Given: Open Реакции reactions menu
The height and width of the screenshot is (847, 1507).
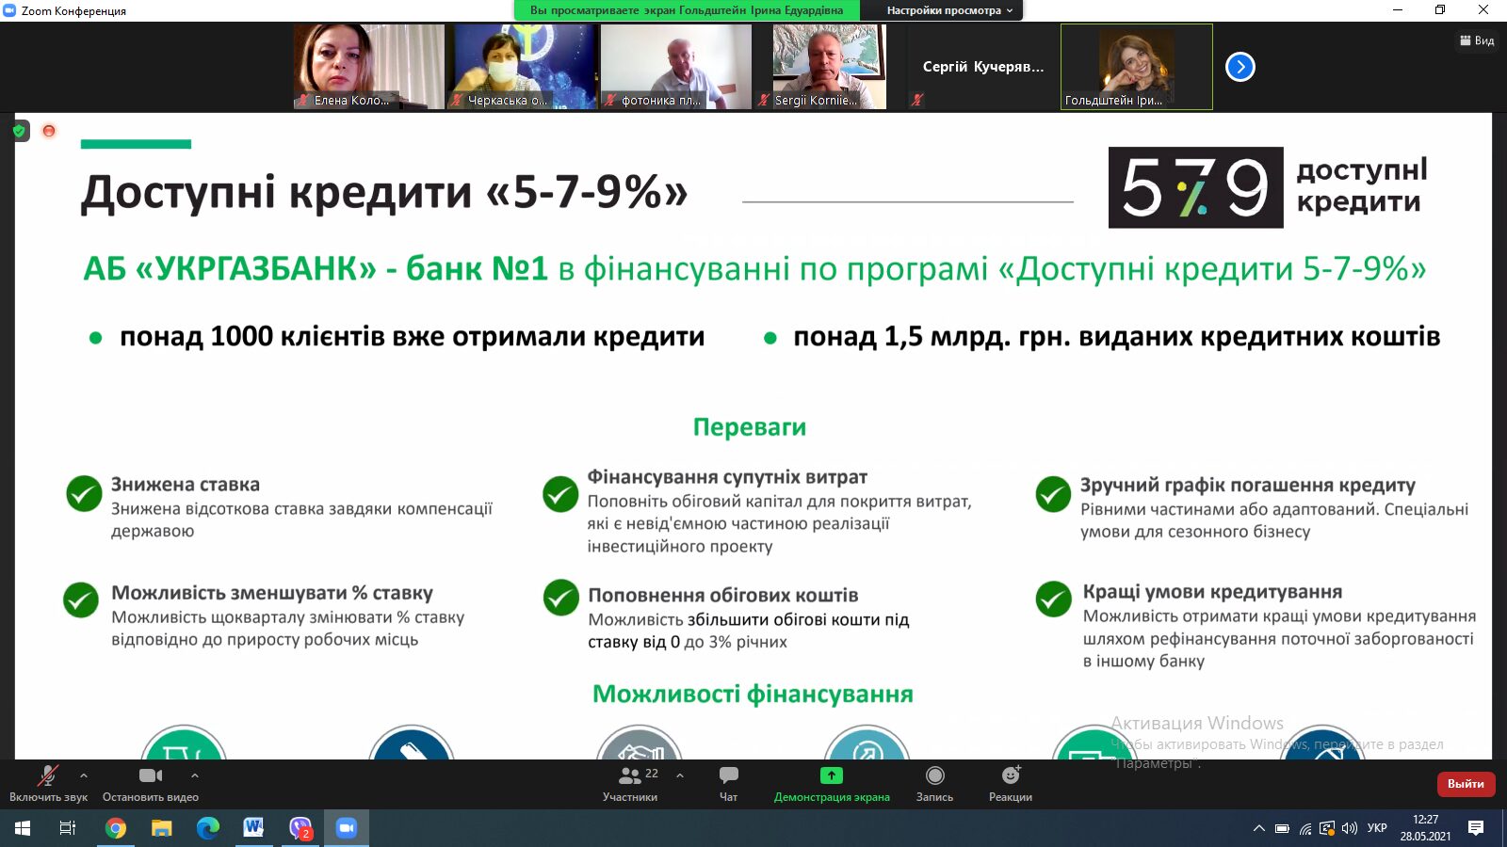Looking at the screenshot, I should tap(1011, 784).
